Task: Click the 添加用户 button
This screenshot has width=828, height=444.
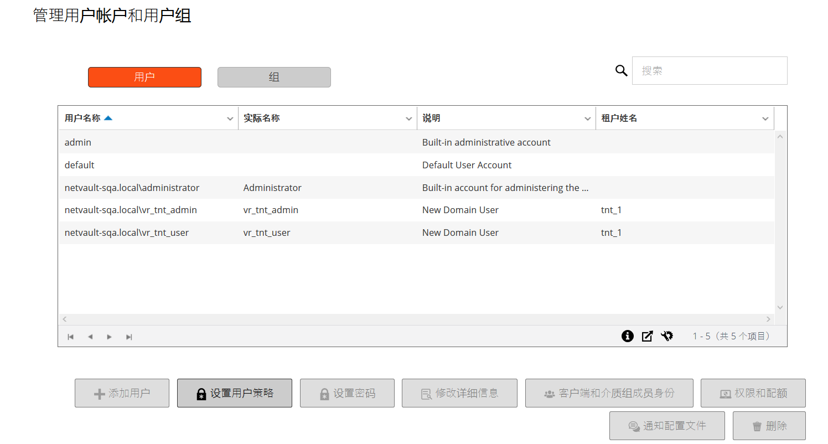Action: tap(122, 393)
